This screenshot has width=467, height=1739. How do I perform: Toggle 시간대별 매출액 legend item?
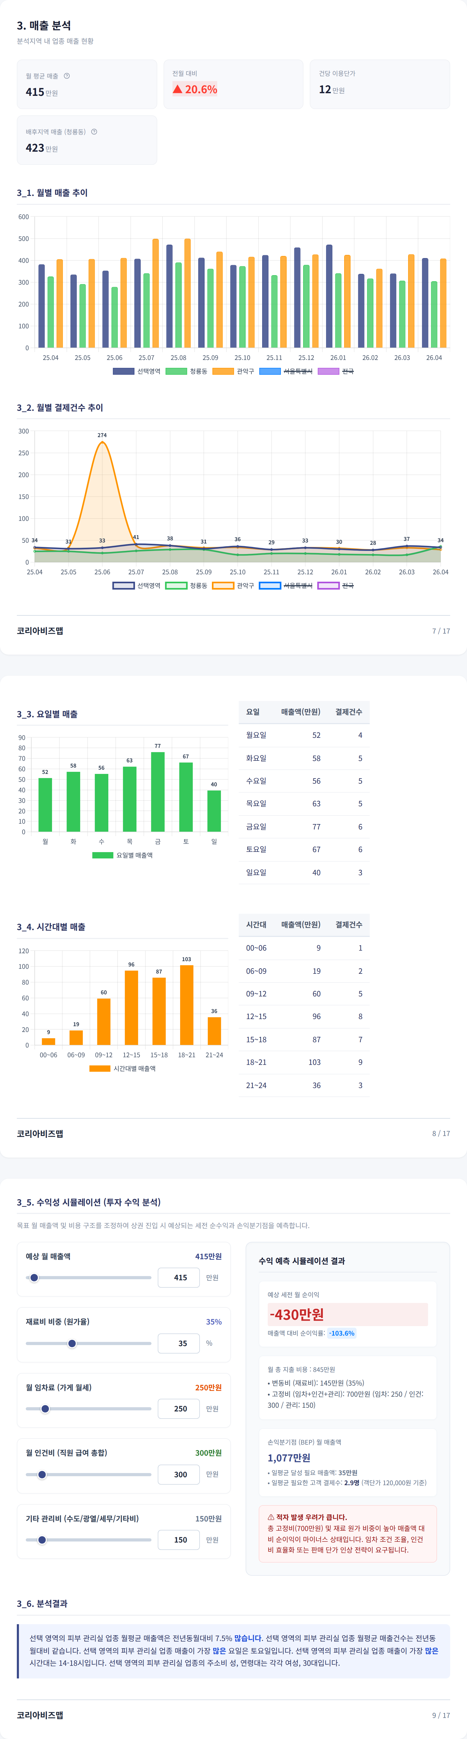point(123,1069)
